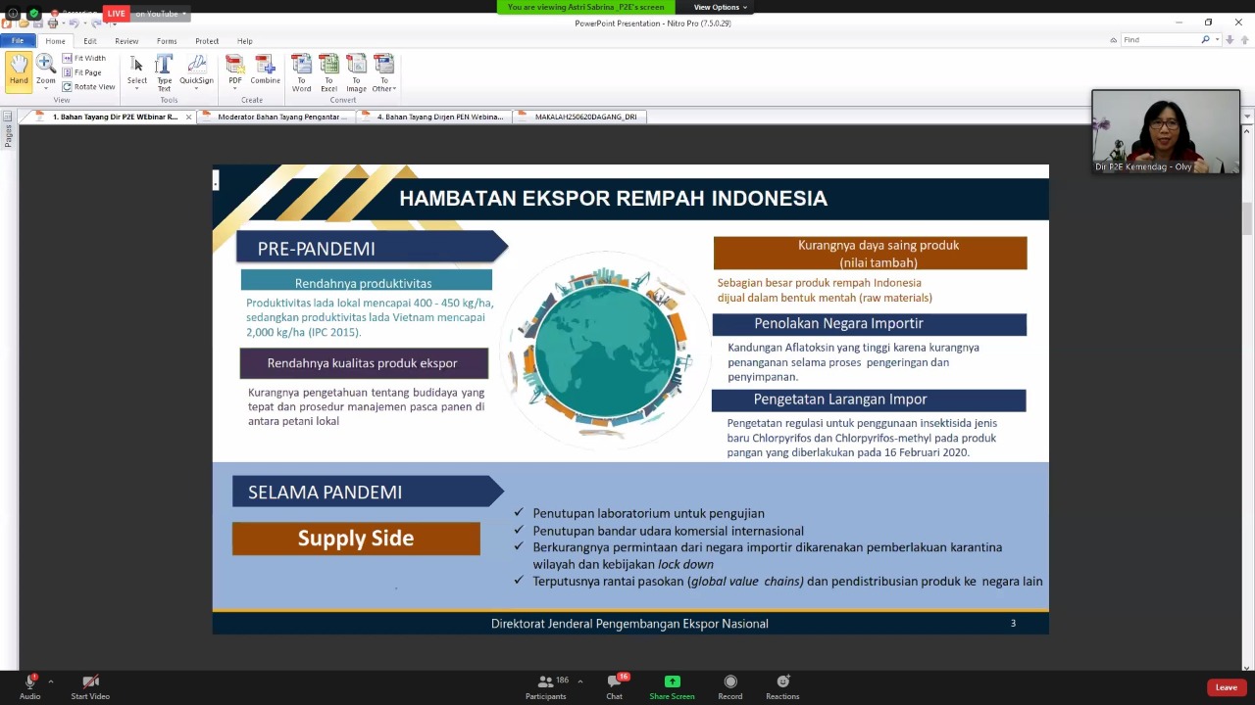Click the Find search field
Viewport: 1255px width, 705px height.
point(1160,40)
